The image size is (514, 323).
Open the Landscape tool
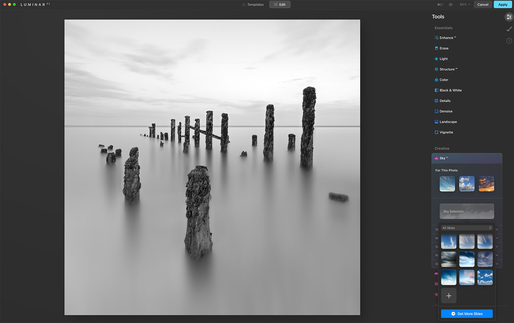click(448, 122)
